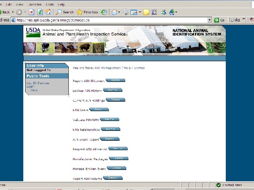Click "Report AIN Shipment" label text
Screen dimensions: 254x190
point(89,81)
